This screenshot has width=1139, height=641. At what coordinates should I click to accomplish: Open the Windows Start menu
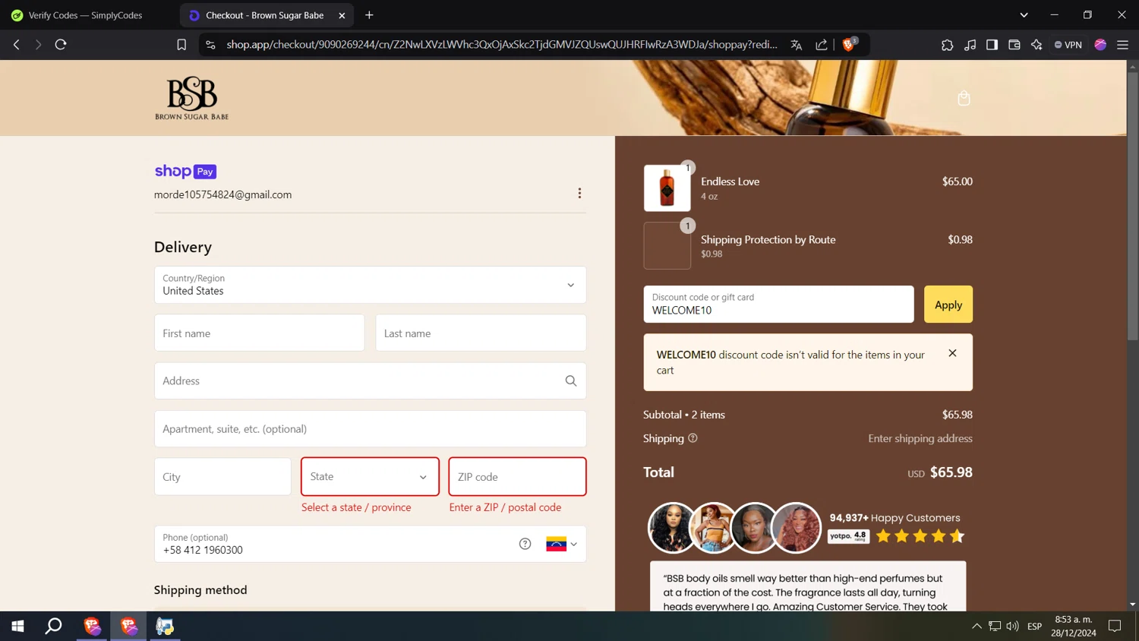[17, 626]
